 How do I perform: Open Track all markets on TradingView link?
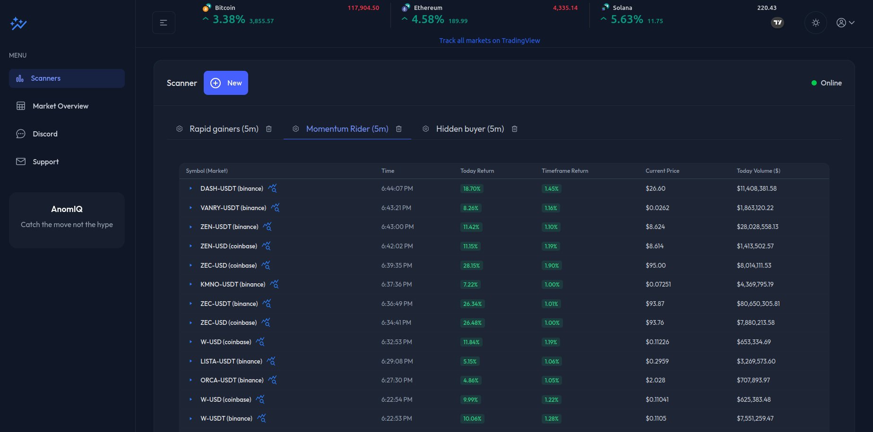(x=489, y=41)
